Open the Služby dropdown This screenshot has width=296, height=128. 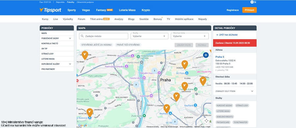point(149,36)
